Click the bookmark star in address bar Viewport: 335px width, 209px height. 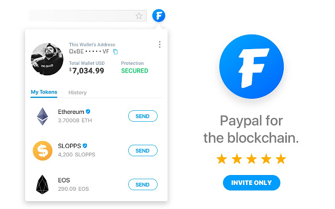[x=139, y=16]
